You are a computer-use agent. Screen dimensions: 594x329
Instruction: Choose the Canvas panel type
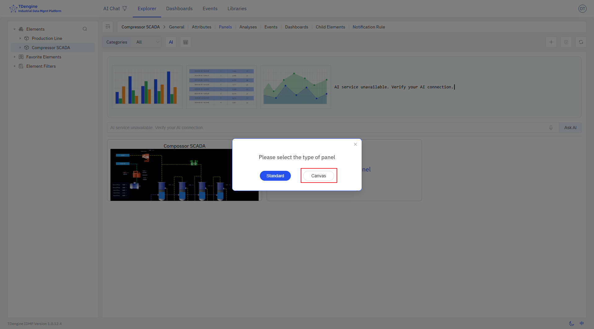[x=318, y=176]
